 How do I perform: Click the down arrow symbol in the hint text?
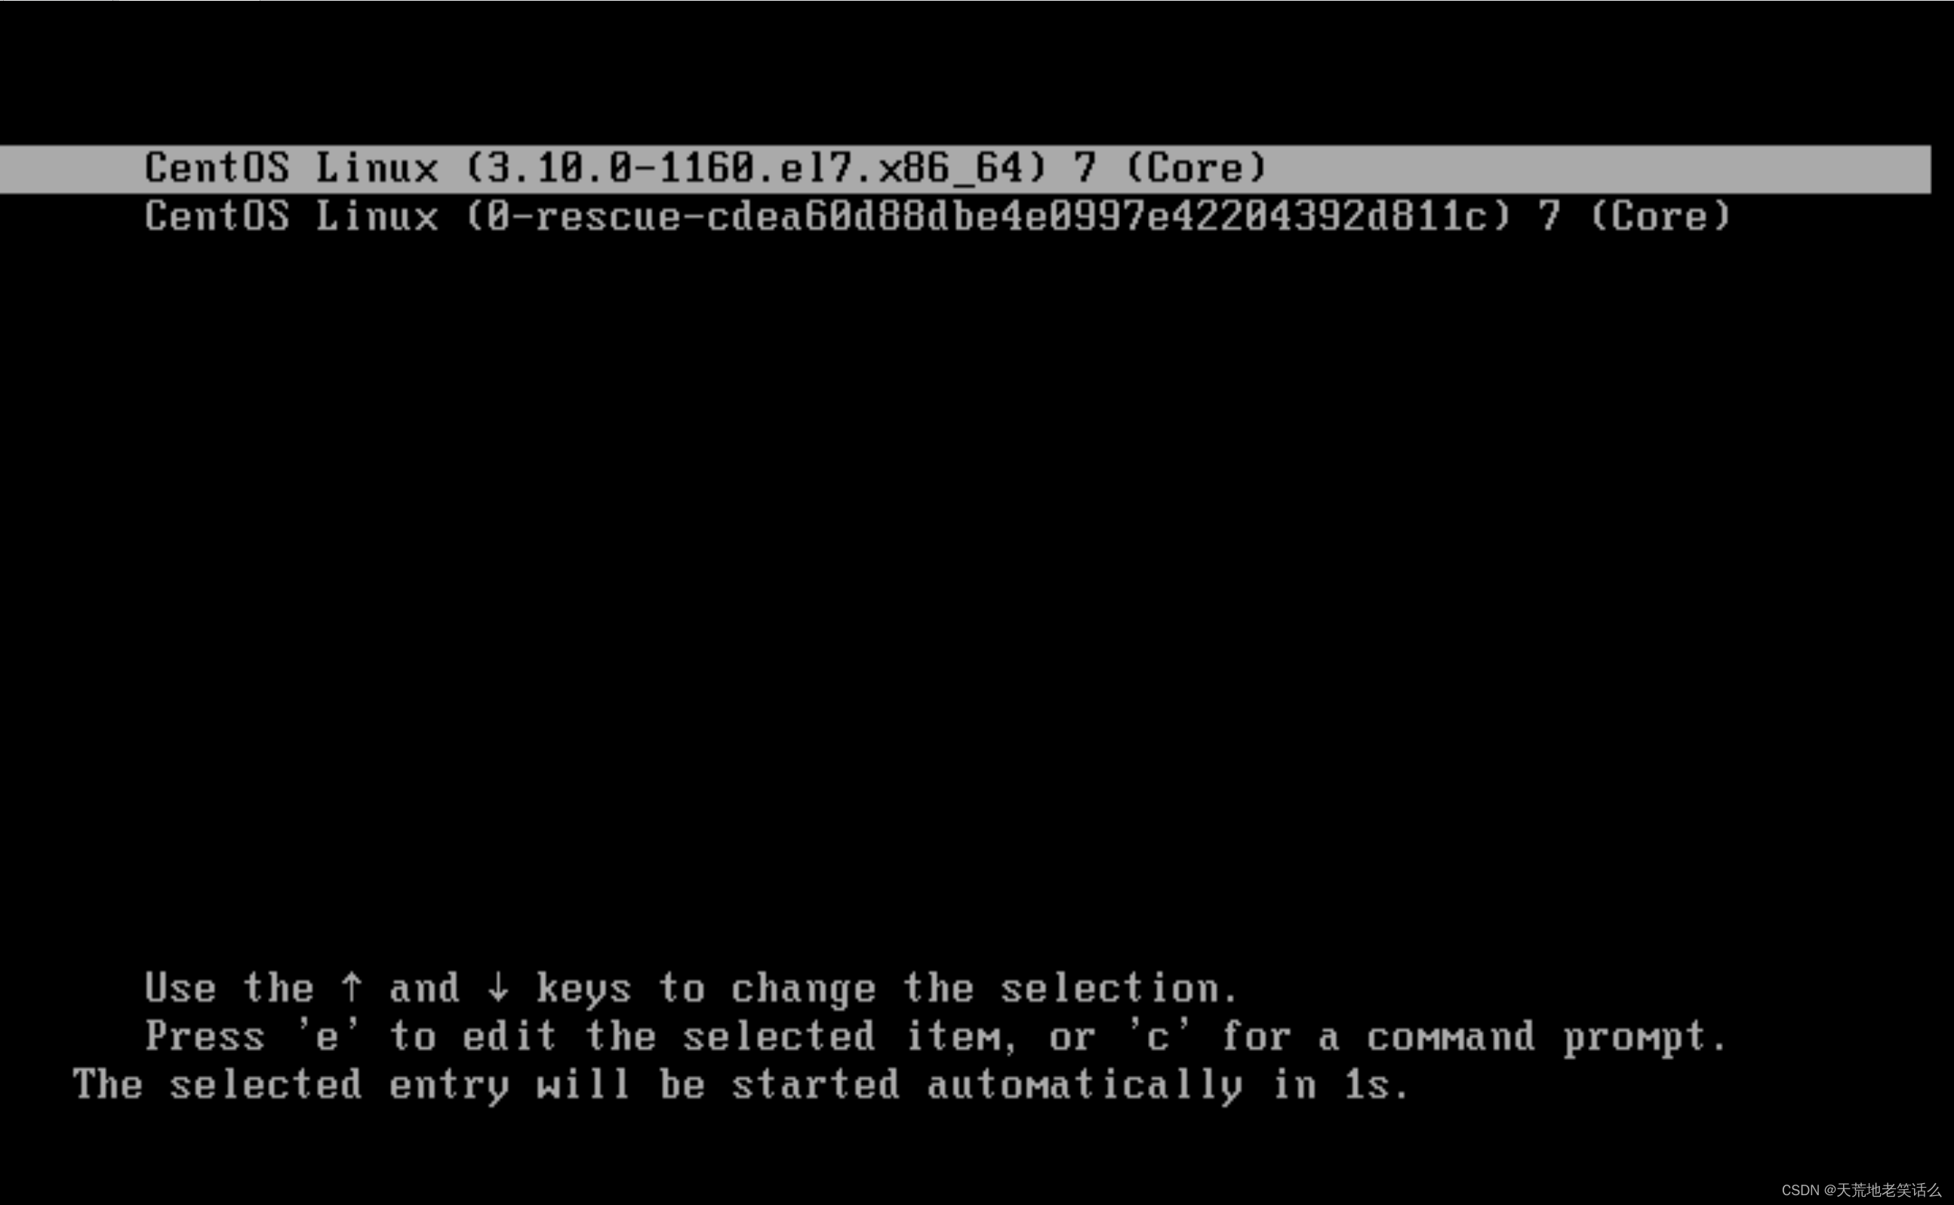[498, 988]
